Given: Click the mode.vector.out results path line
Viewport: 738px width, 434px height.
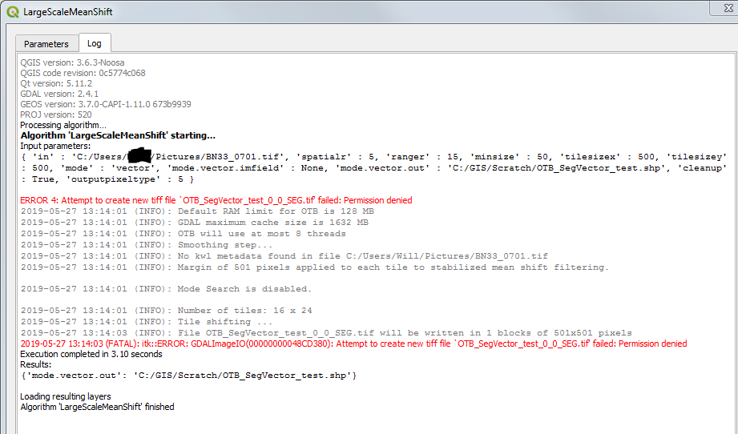Looking at the screenshot, I should (188, 376).
